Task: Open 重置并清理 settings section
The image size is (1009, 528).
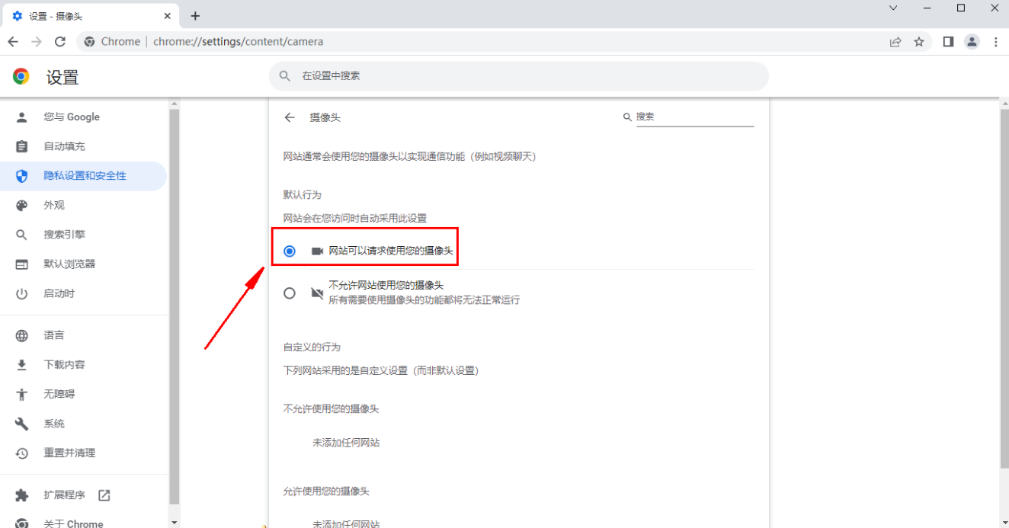Action: [x=83, y=453]
